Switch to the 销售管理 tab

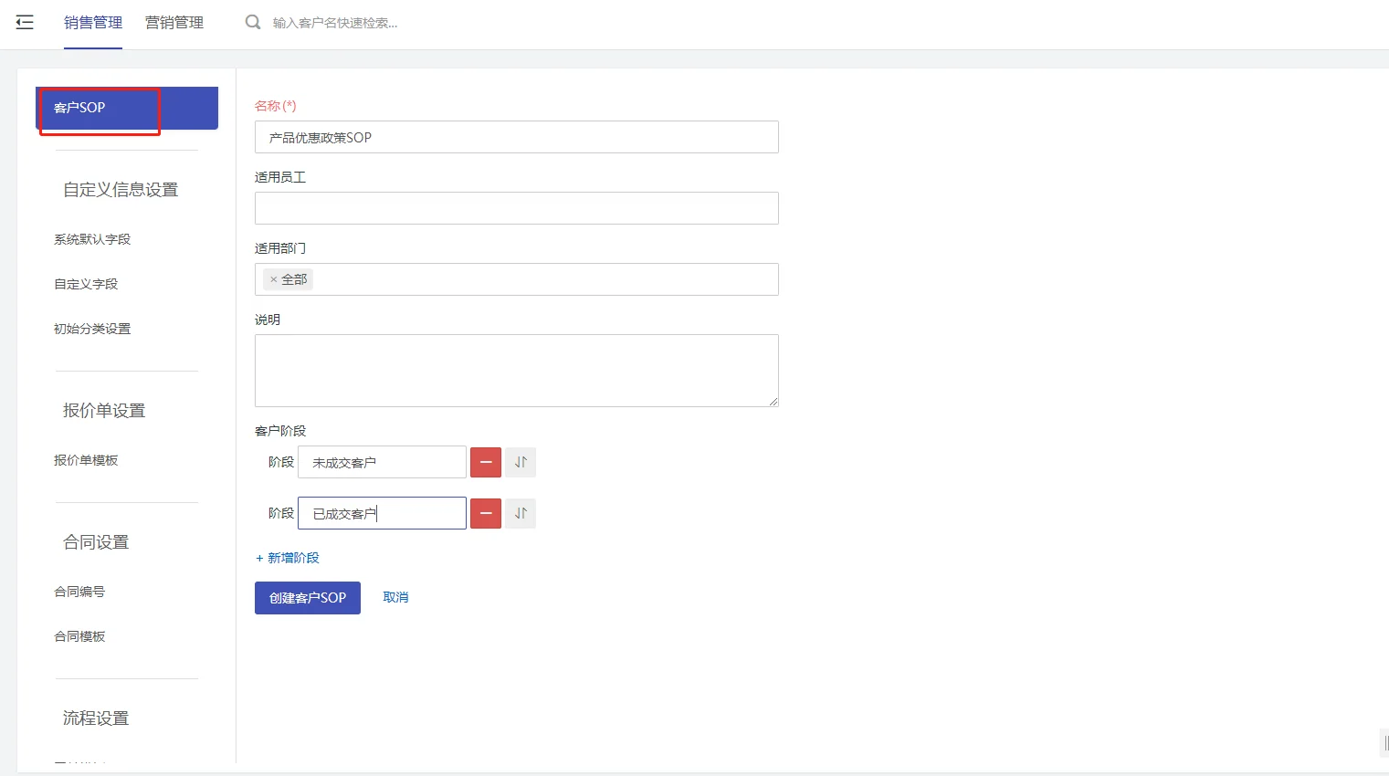(x=93, y=23)
